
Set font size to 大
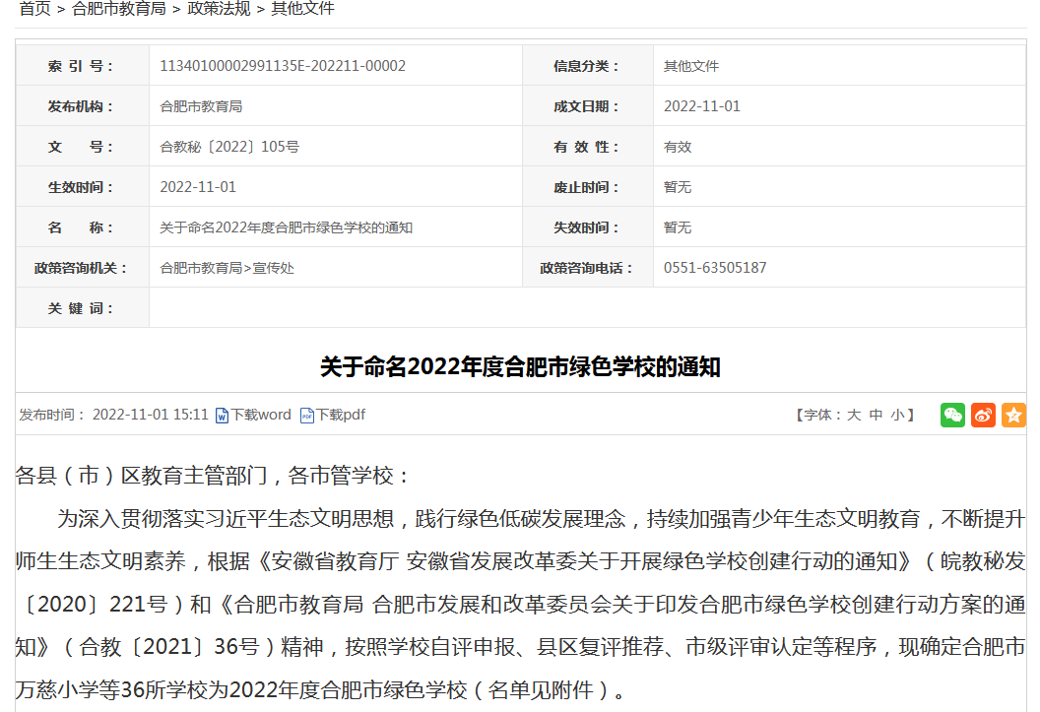[854, 415]
